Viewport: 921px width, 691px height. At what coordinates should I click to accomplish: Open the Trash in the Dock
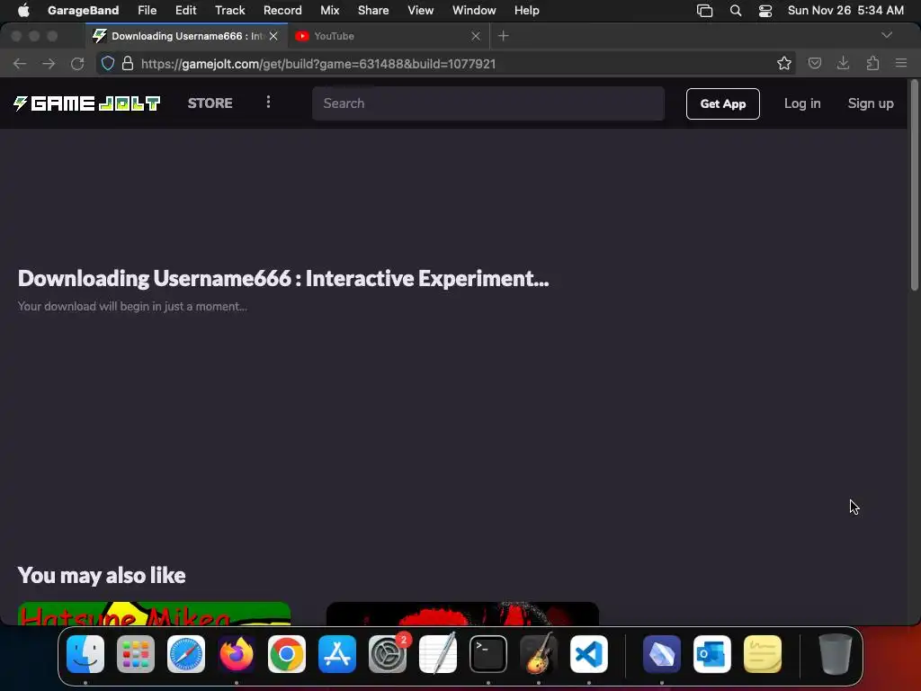point(836,654)
